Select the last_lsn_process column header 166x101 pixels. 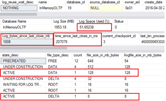click(152, 36)
